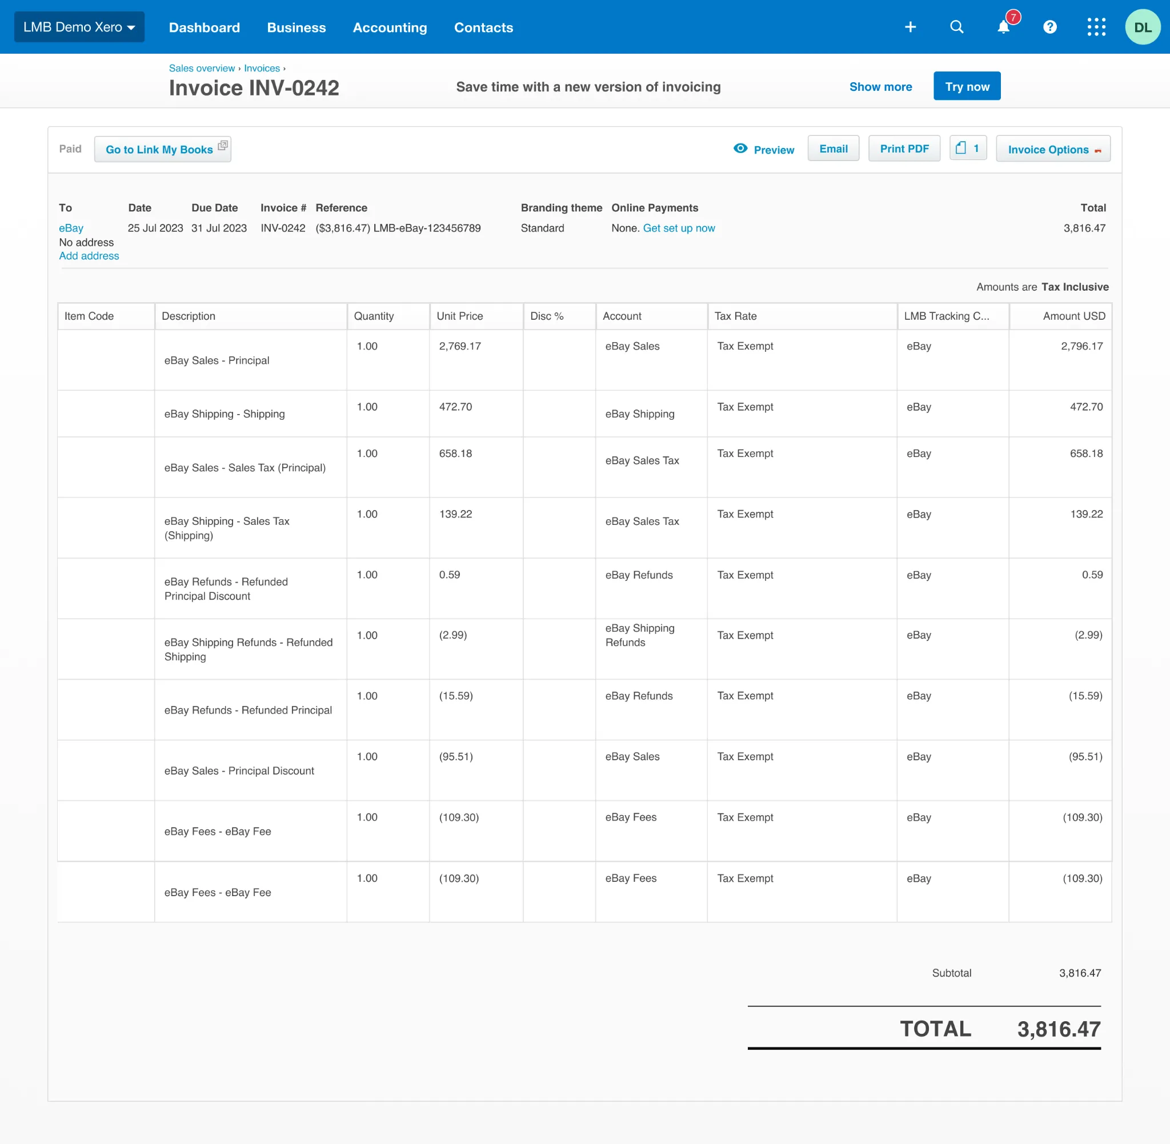
Task: Click the unit price 658.18
Action: 455,453
